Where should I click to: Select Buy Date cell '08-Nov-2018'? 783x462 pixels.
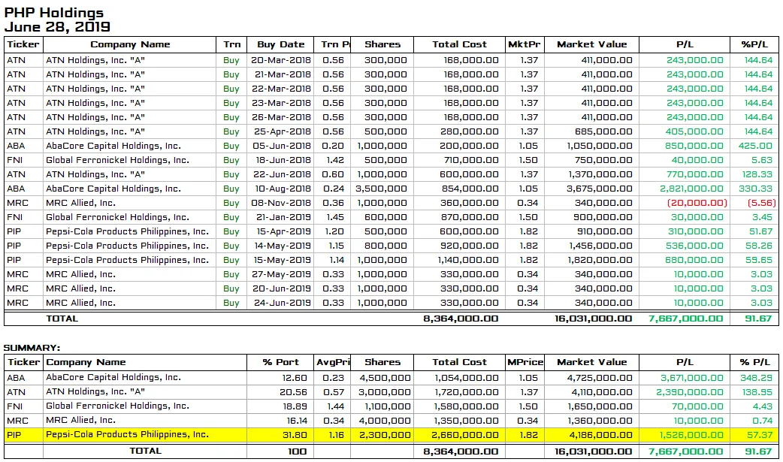click(x=281, y=204)
